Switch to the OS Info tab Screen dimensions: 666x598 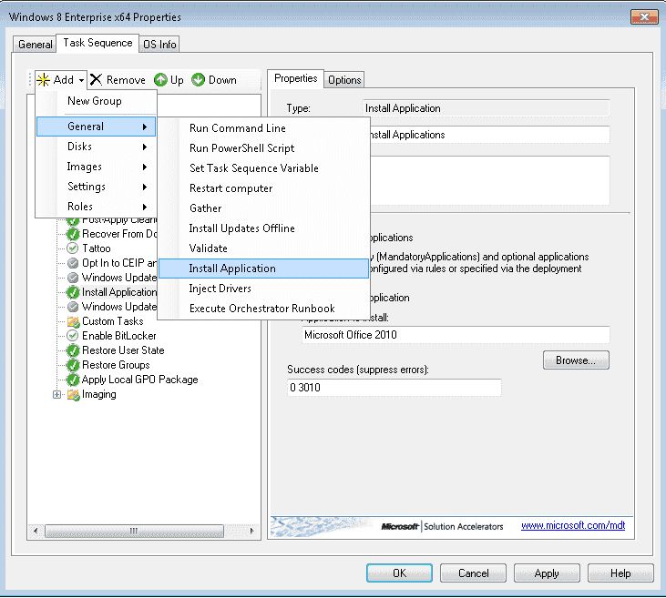click(x=159, y=44)
